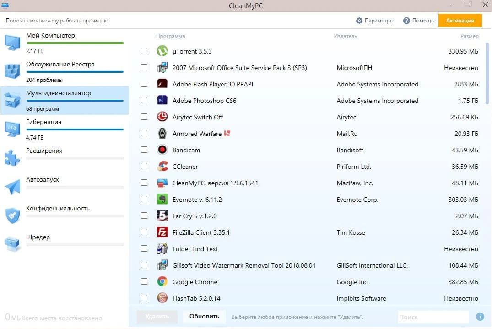Click Tim Kosse publisher entry
This screenshot has width=492, height=329.
click(x=351, y=232)
